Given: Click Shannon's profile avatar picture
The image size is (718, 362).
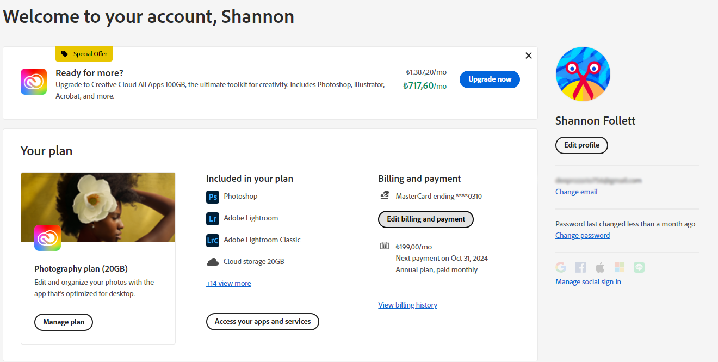Looking at the screenshot, I should pyautogui.click(x=583, y=74).
